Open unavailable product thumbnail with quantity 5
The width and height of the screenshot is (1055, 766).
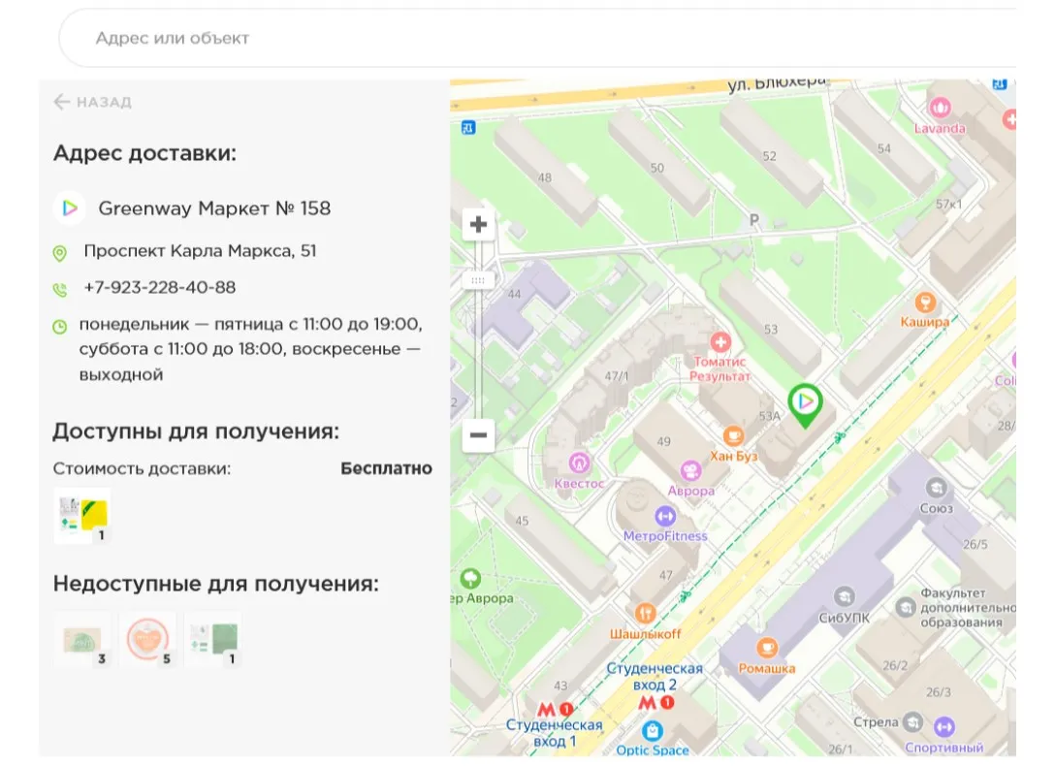147,640
